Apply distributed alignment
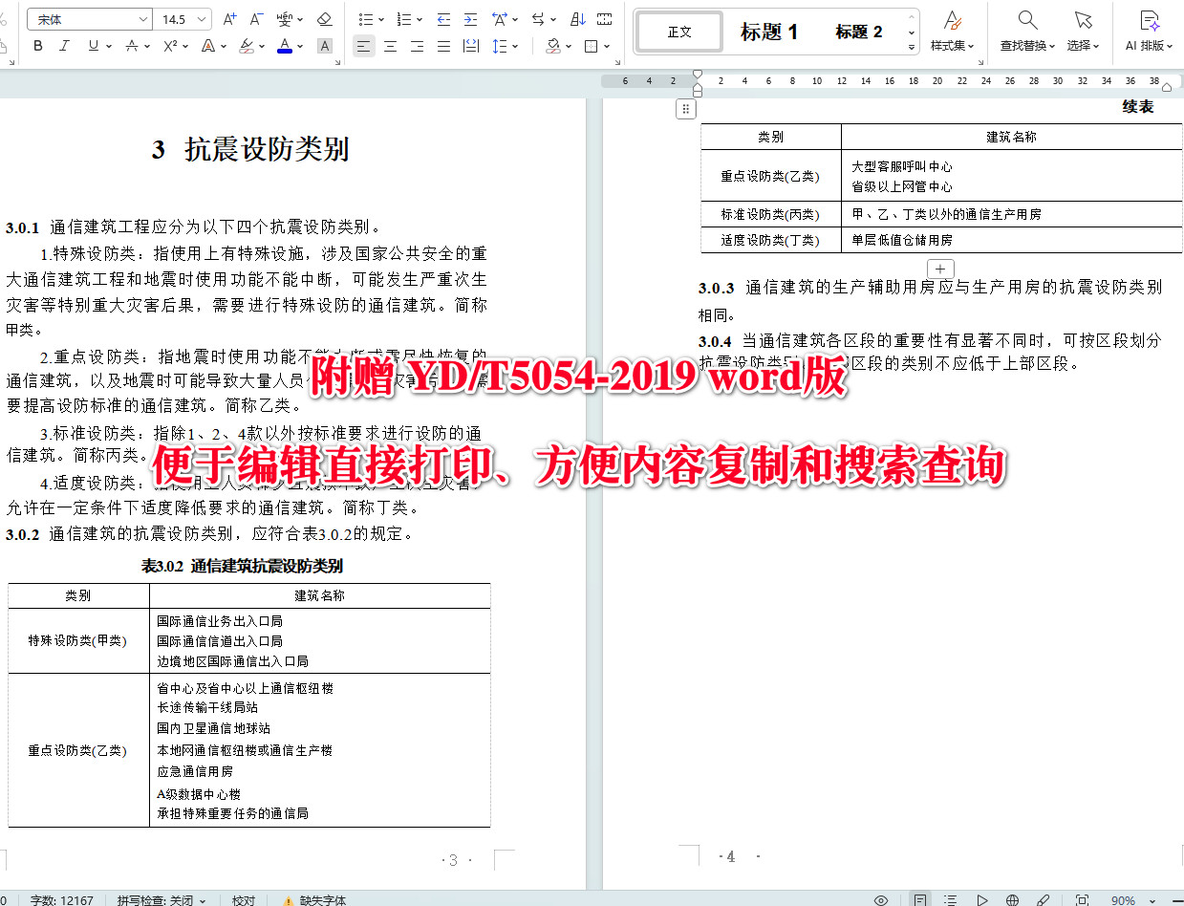Viewport: 1184px width, 906px height. coord(471,46)
